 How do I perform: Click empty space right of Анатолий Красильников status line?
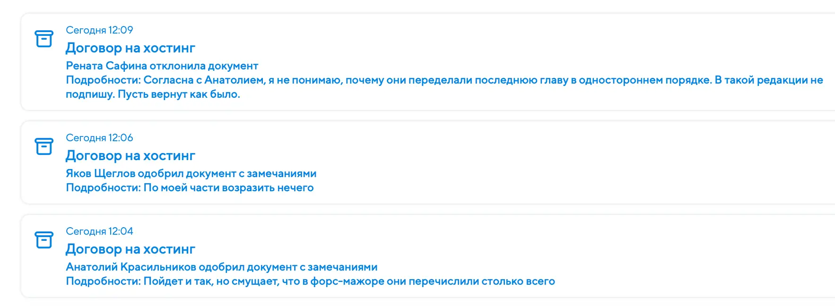pyautogui.click(x=567, y=267)
